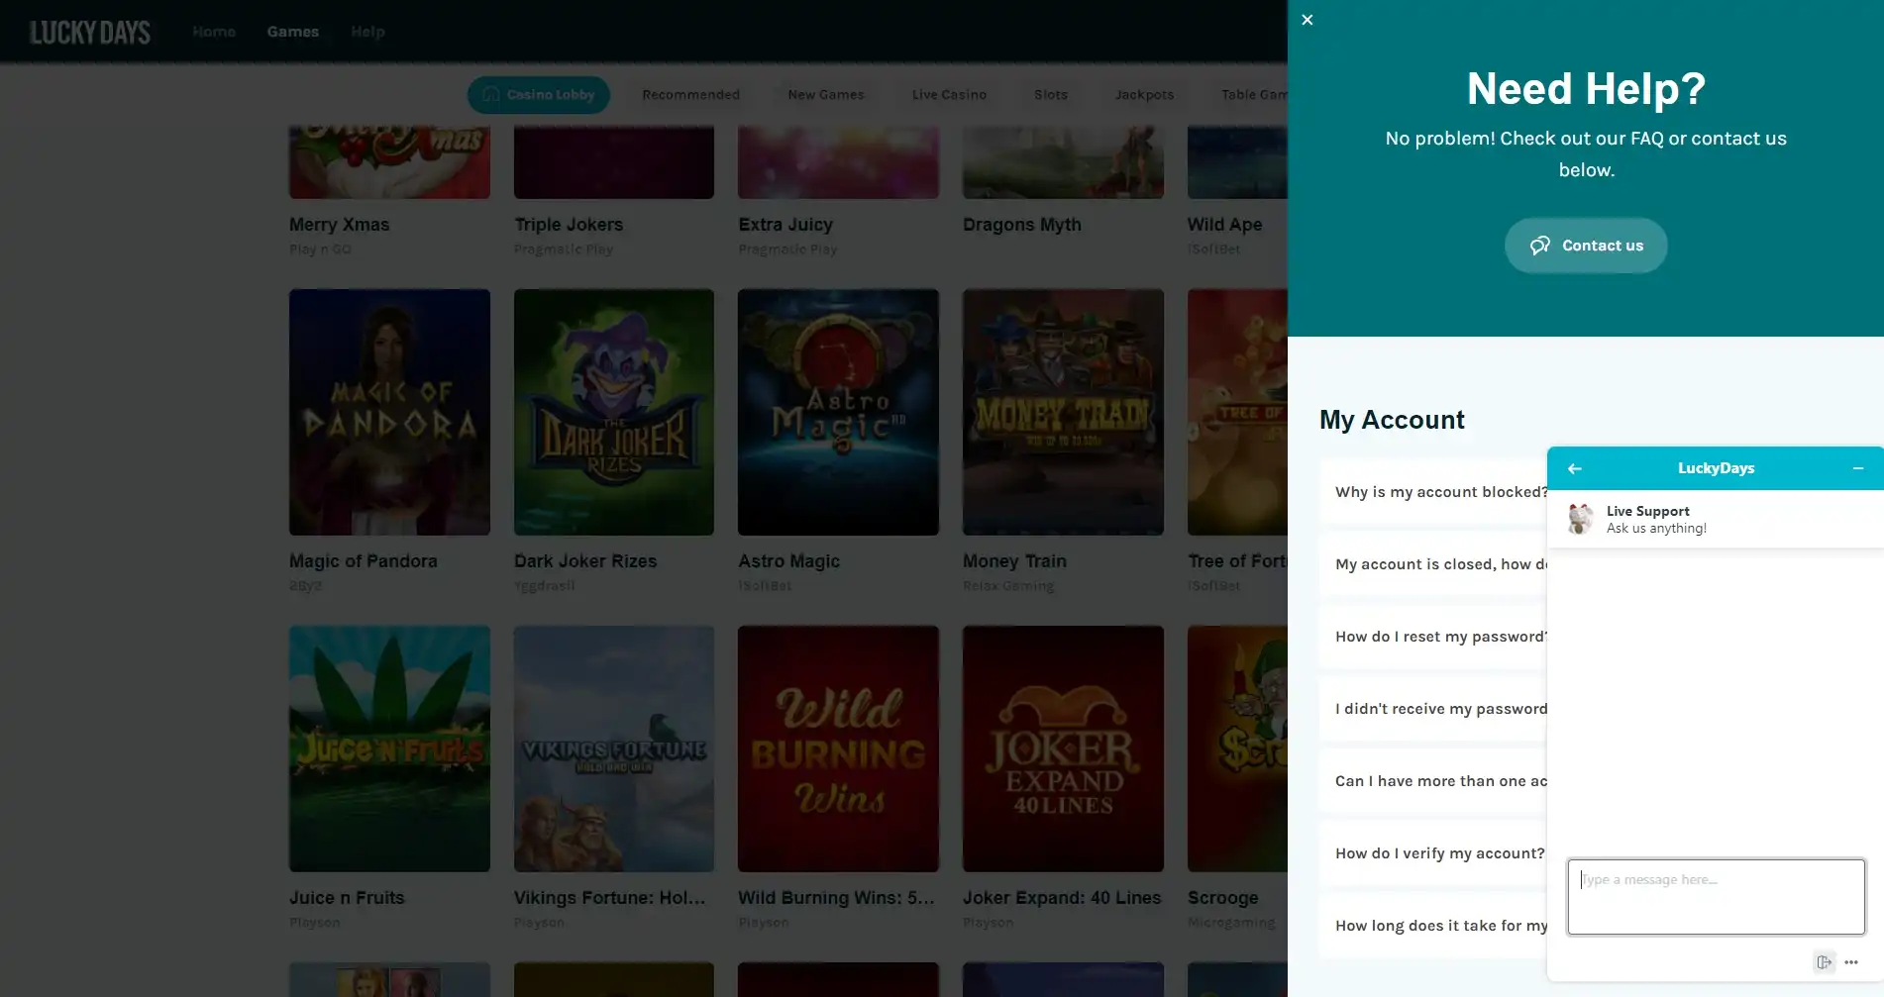
Task: Close the Need Help panel
Action: point(1307,20)
